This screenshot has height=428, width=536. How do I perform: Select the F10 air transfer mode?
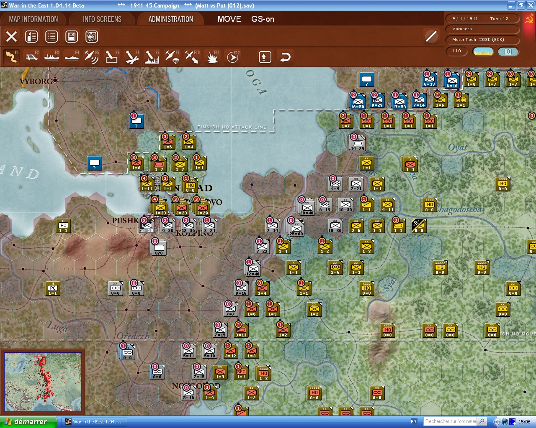click(192, 57)
